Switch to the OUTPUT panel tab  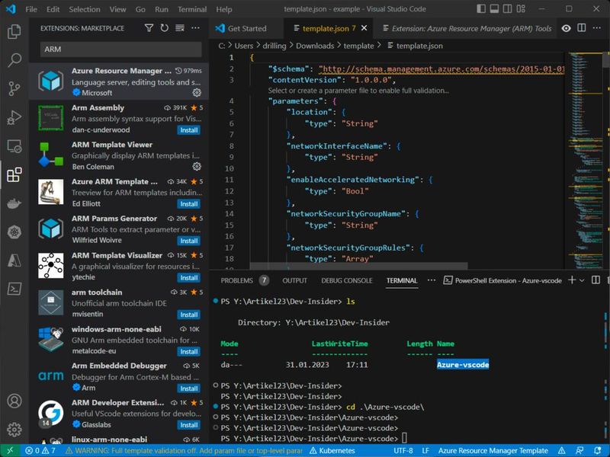(x=294, y=280)
